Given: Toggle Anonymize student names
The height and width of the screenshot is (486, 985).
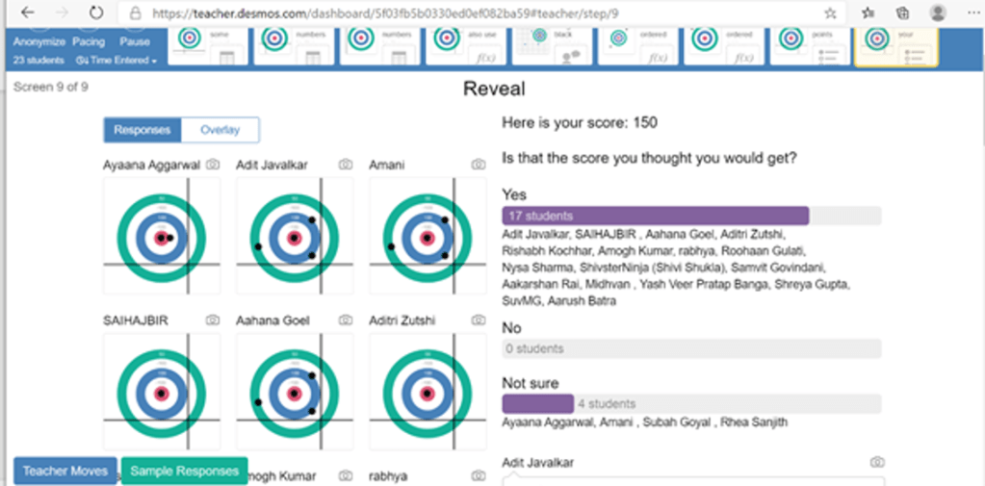Looking at the screenshot, I should coord(39,42).
